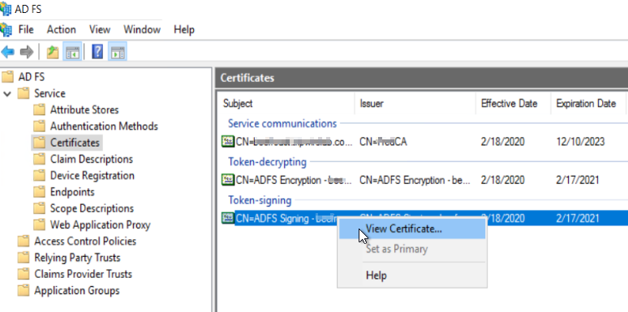This screenshot has height=312, width=628.
Task: Select the AD FS root tree label
Action: point(32,77)
